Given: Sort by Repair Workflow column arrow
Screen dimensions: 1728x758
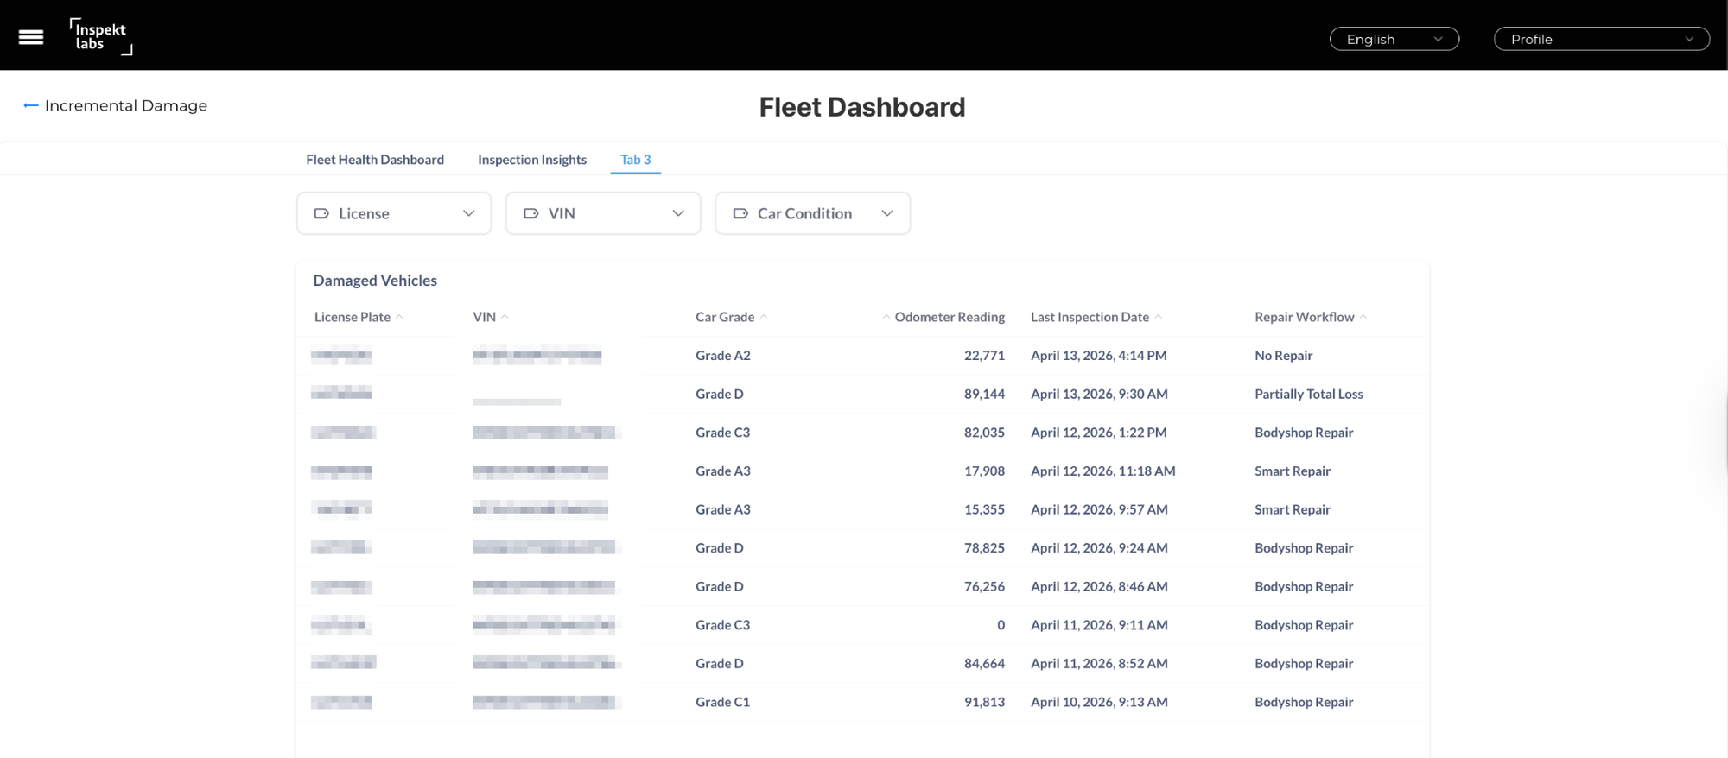Looking at the screenshot, I should pos(1363,317).
